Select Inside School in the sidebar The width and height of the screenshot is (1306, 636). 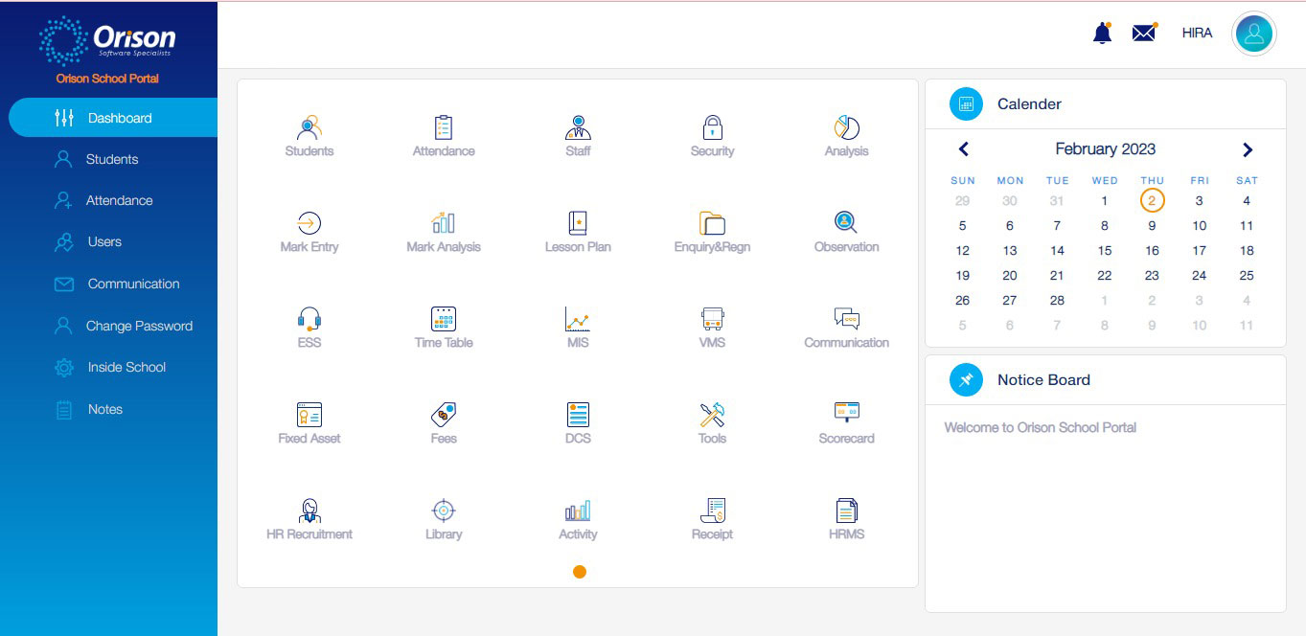pyautogui.click(x=126, y=367)
